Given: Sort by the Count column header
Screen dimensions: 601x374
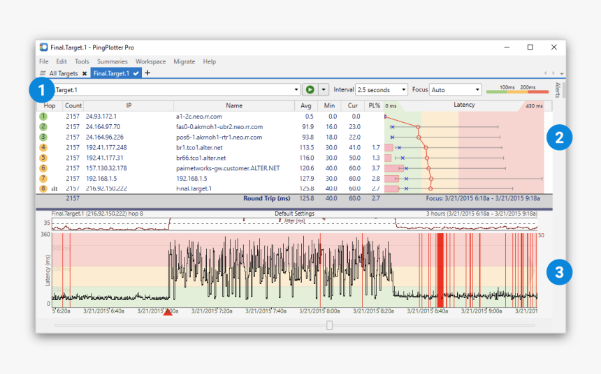Looking at the screenshot, I should point(73,105).
